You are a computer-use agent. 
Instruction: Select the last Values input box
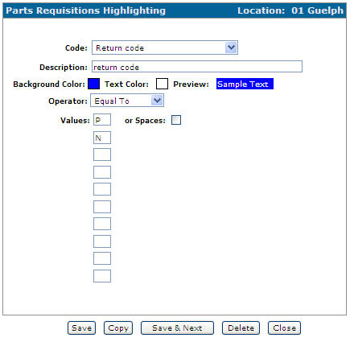102,276
